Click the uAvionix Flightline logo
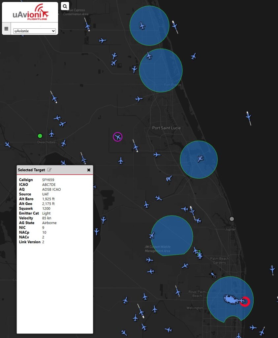This screenshot has width=278, height=338. coord(30,12)
